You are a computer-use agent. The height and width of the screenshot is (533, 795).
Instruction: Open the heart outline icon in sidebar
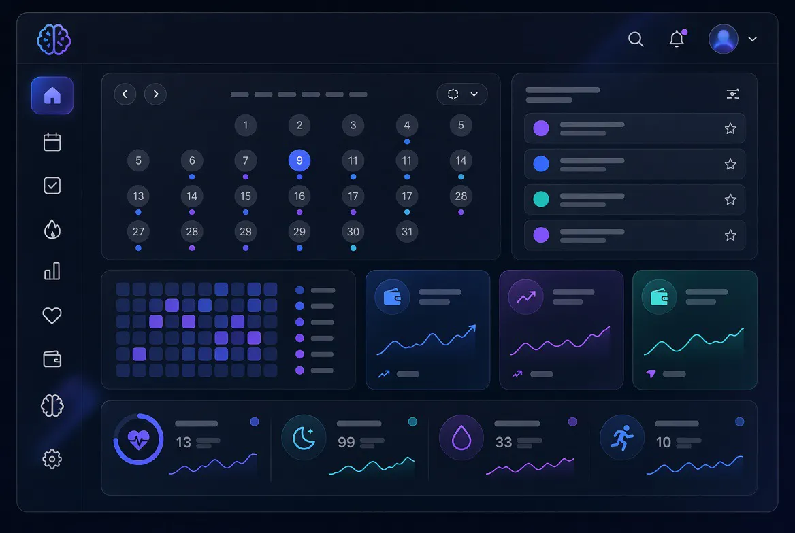click(x=52, y=315)
